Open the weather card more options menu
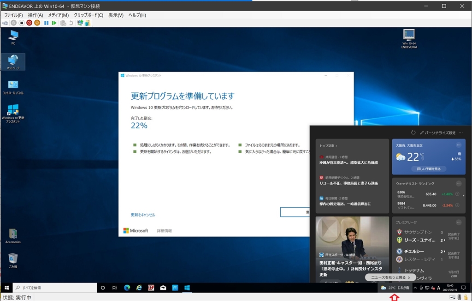This screenshot has height=301, width=472. [x=459, y=145]
